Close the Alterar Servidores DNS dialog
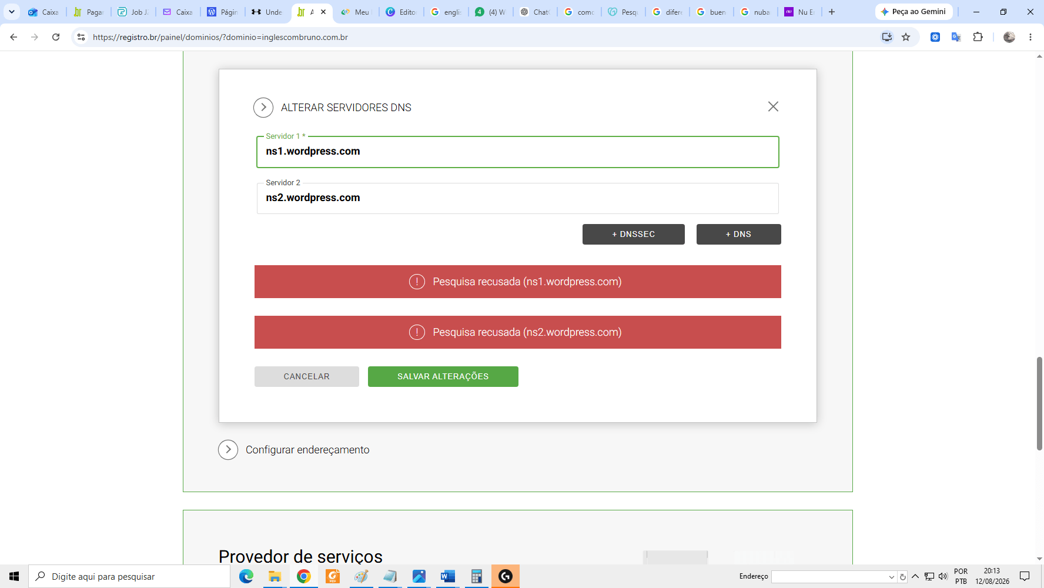 (773, 106)
